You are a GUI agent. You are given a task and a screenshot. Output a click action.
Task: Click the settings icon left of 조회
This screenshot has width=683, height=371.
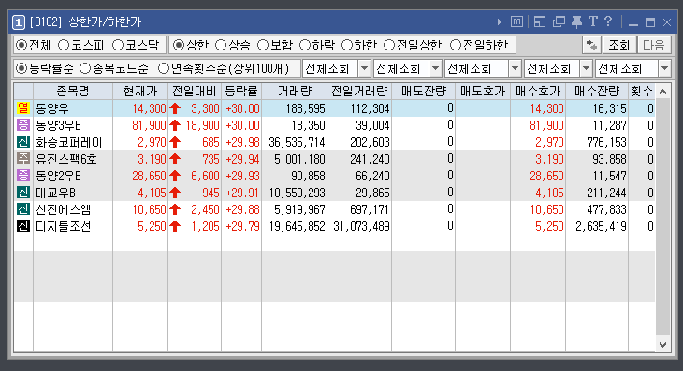pos(591,45)
